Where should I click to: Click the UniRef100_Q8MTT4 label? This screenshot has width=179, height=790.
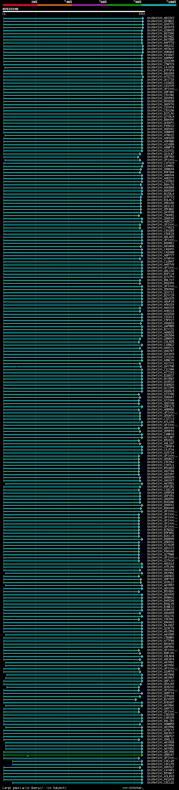(161, 693)
